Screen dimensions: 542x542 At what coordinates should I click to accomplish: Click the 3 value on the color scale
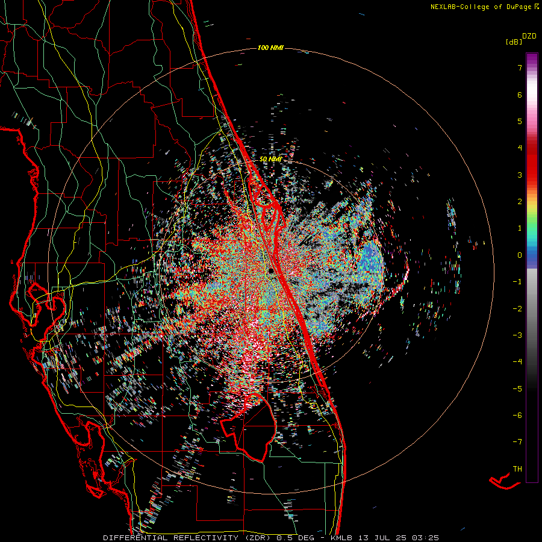click(520, 175)
